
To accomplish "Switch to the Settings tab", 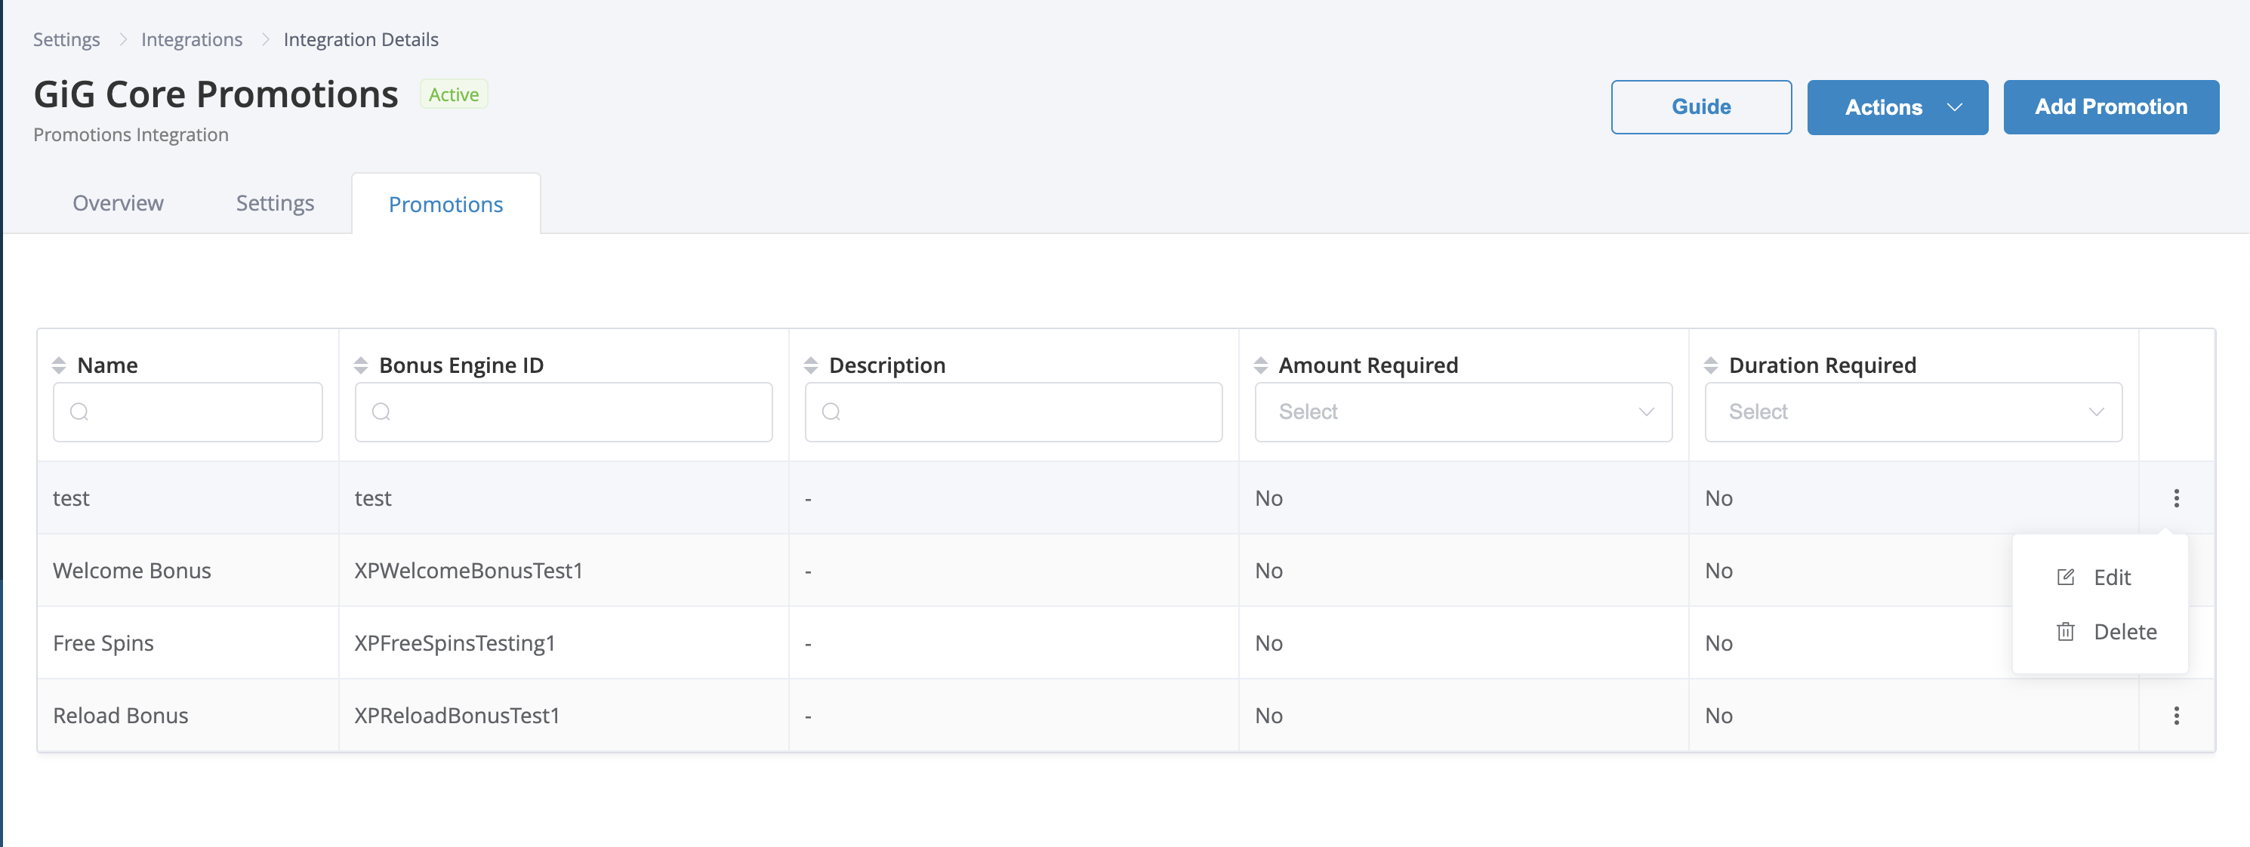I will pos(276,204).
